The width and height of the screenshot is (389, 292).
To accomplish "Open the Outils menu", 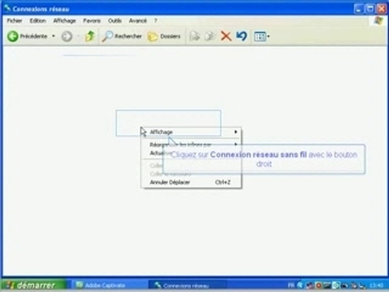I will (x=115, y=21).
